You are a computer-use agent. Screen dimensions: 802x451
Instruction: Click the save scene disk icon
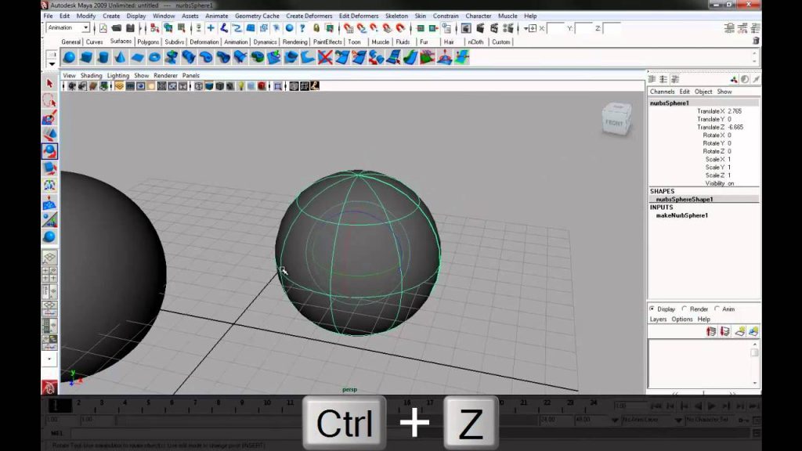[x=130, y=28]
